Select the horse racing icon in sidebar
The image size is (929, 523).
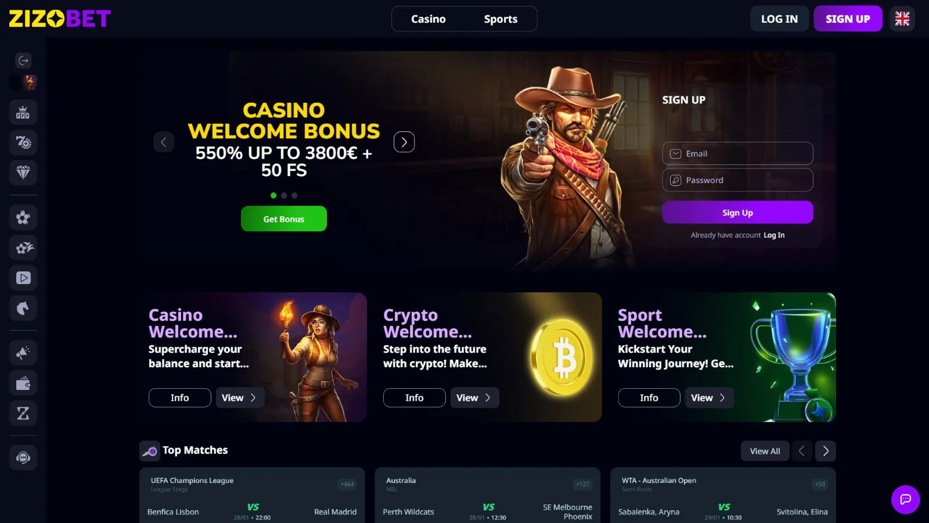pos(23,308)
